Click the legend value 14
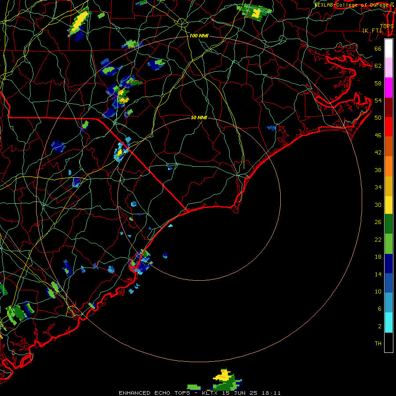 coord(378,274)
